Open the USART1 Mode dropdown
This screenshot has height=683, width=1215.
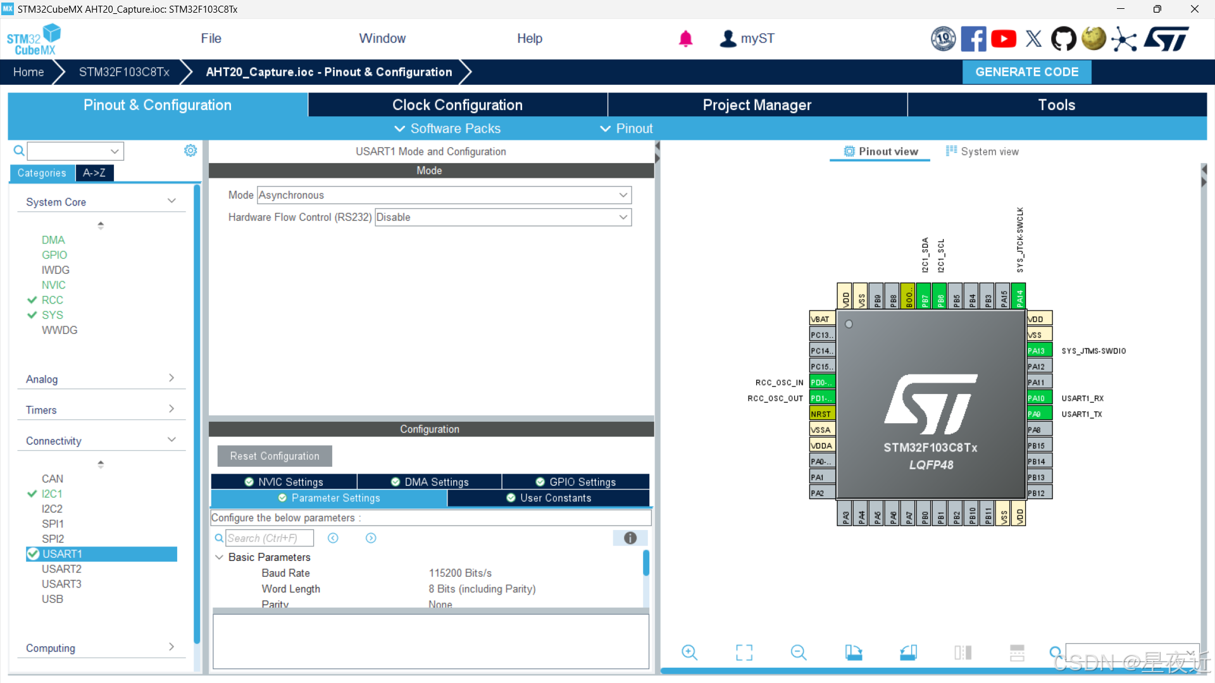444,195
